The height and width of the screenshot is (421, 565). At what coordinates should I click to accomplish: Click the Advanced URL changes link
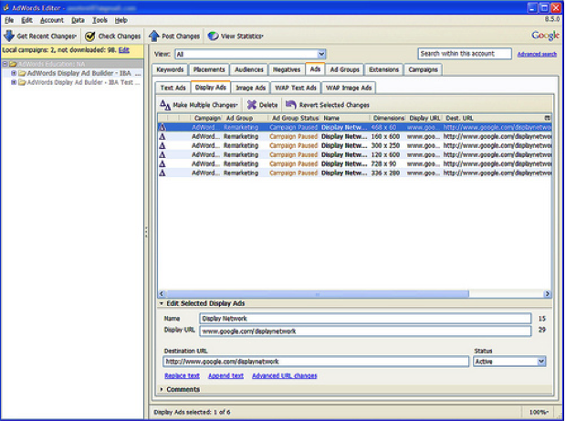(285, 375)
